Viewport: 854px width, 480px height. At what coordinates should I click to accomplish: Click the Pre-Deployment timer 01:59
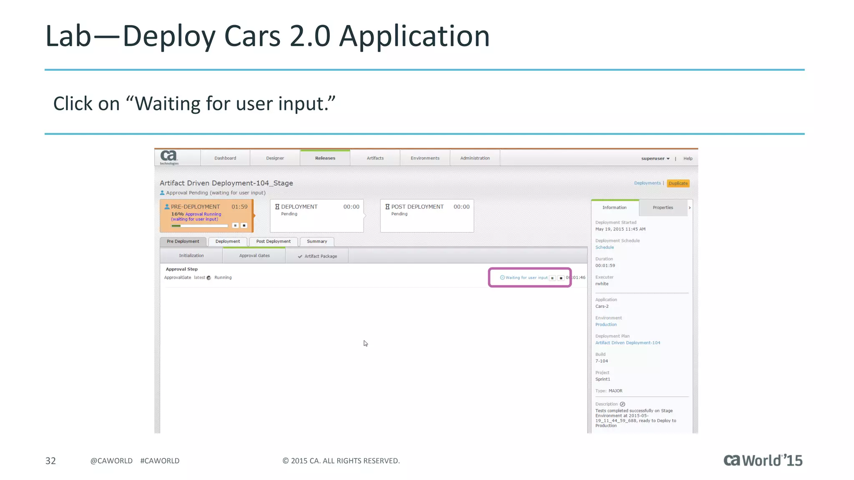point(239,207)
